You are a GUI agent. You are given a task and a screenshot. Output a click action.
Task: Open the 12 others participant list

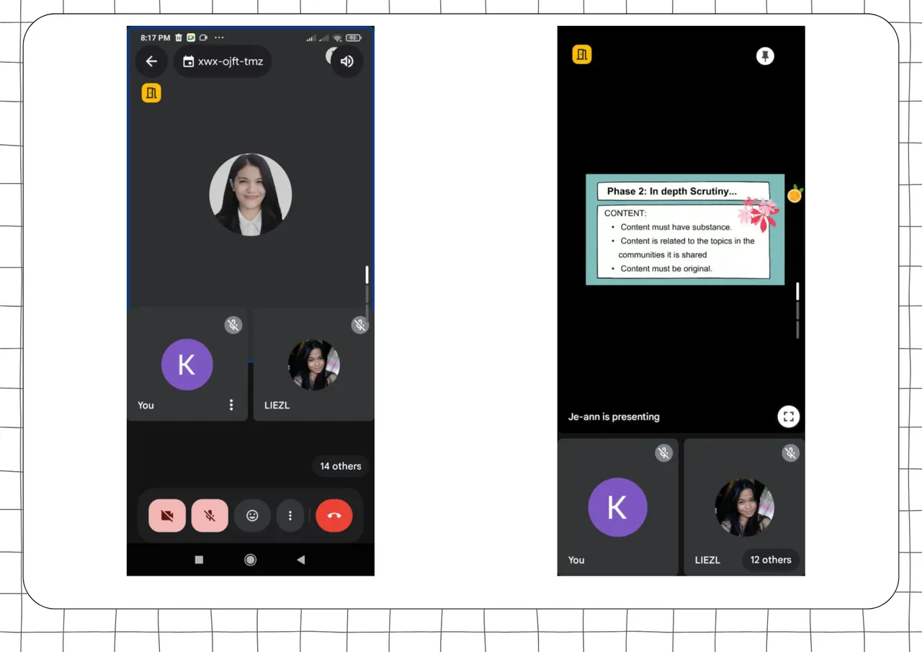point(771,560)
